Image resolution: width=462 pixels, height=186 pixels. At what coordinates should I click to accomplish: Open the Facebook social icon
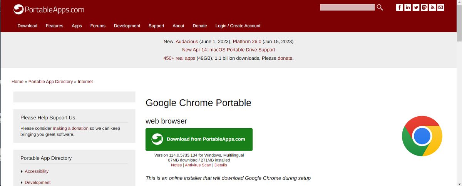(x=400, y=7)
